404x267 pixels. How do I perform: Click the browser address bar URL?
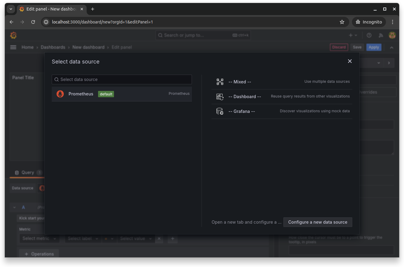click(x=102, y=22)
